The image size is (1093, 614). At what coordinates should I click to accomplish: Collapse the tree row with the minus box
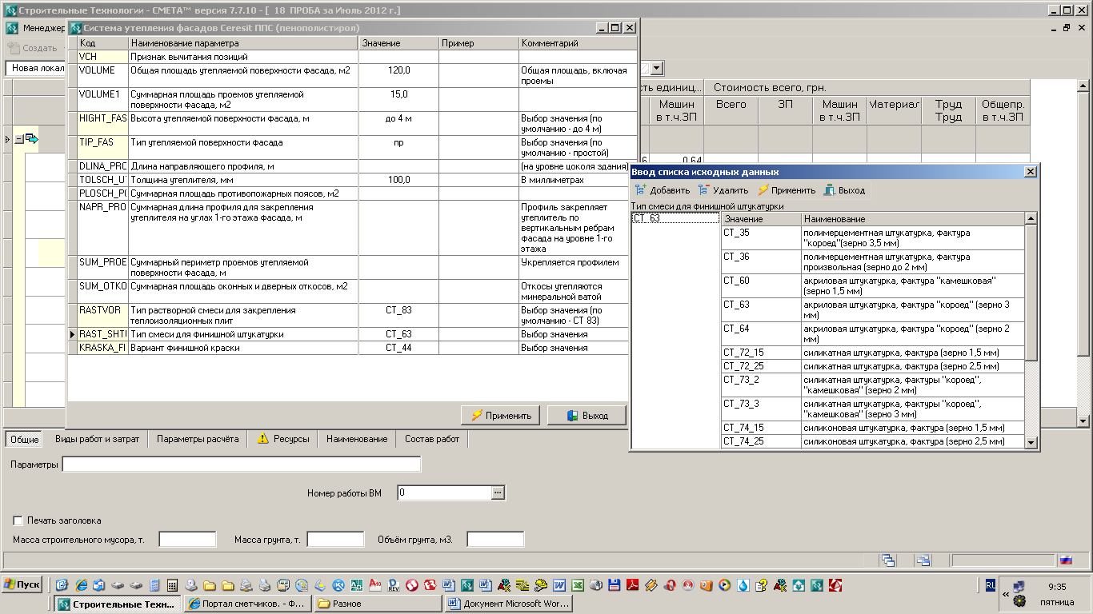click(x=19, y=139)
